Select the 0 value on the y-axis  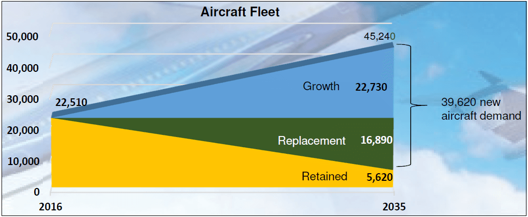[x=37, y=192]
